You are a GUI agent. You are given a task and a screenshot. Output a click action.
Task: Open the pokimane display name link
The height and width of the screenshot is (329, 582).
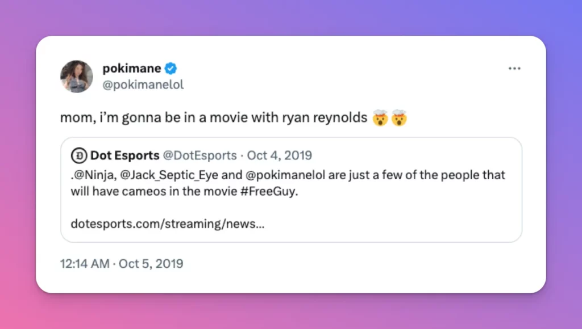[x=131, y=69]
